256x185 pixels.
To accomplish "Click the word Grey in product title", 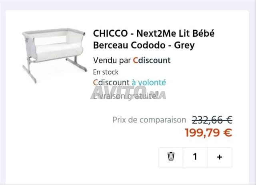I will [184, 45].
